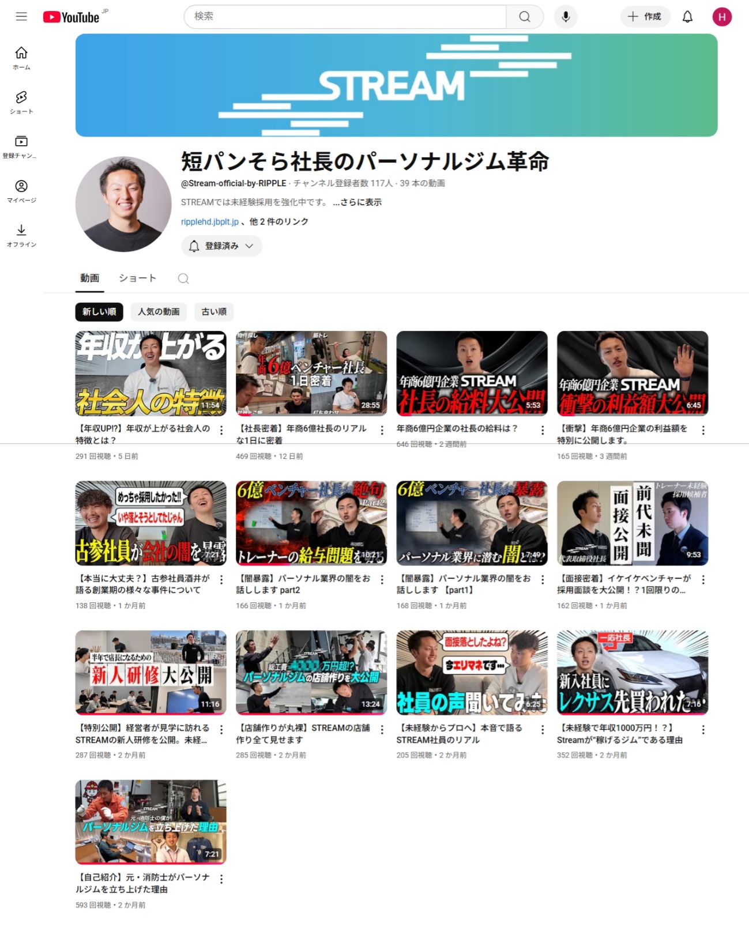Open notifications bell in header

(x=687, y=17)
